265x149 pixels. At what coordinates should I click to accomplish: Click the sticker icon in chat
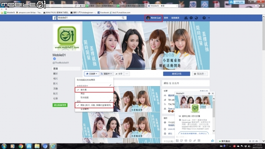click(x=182, y=141)
